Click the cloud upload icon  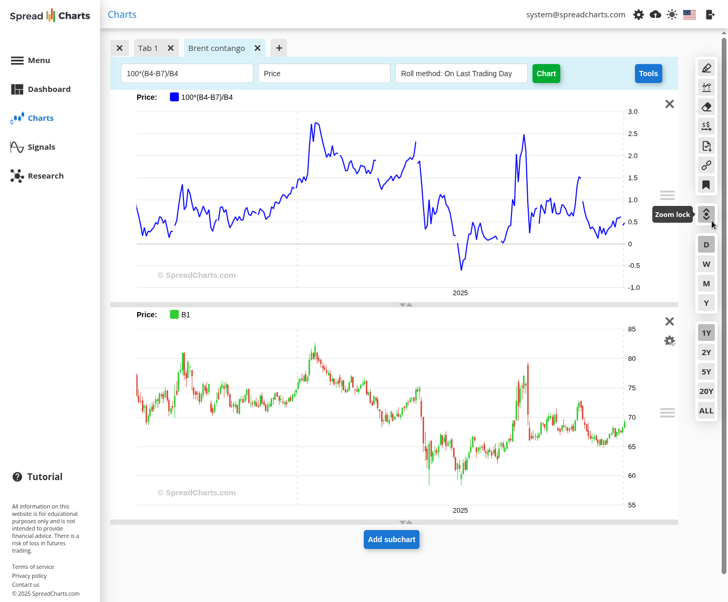pyautogui.click(x=655, y=15)
